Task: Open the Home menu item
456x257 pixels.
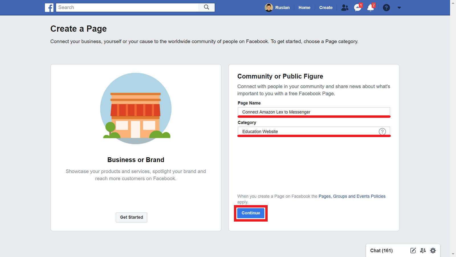Action: click(304, 8)
